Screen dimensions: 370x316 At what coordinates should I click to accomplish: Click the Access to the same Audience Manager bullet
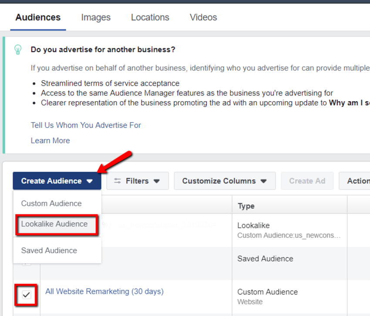pyautogui.click(x=187, y=93)
